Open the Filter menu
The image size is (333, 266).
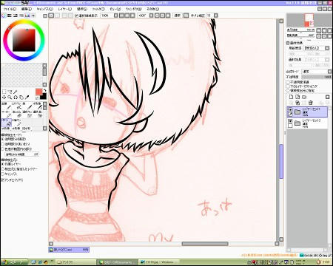tap(99, 9)
